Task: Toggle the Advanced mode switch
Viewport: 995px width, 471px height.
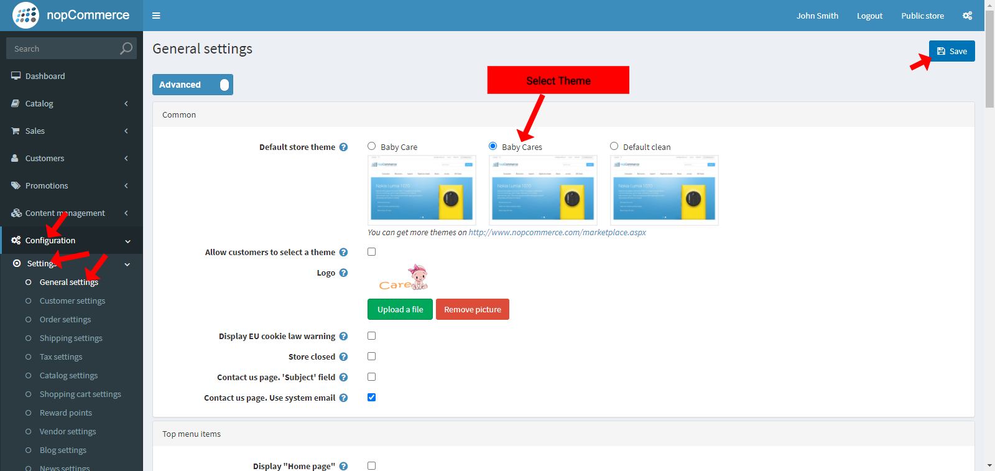Action: click(x=193, y=85)
